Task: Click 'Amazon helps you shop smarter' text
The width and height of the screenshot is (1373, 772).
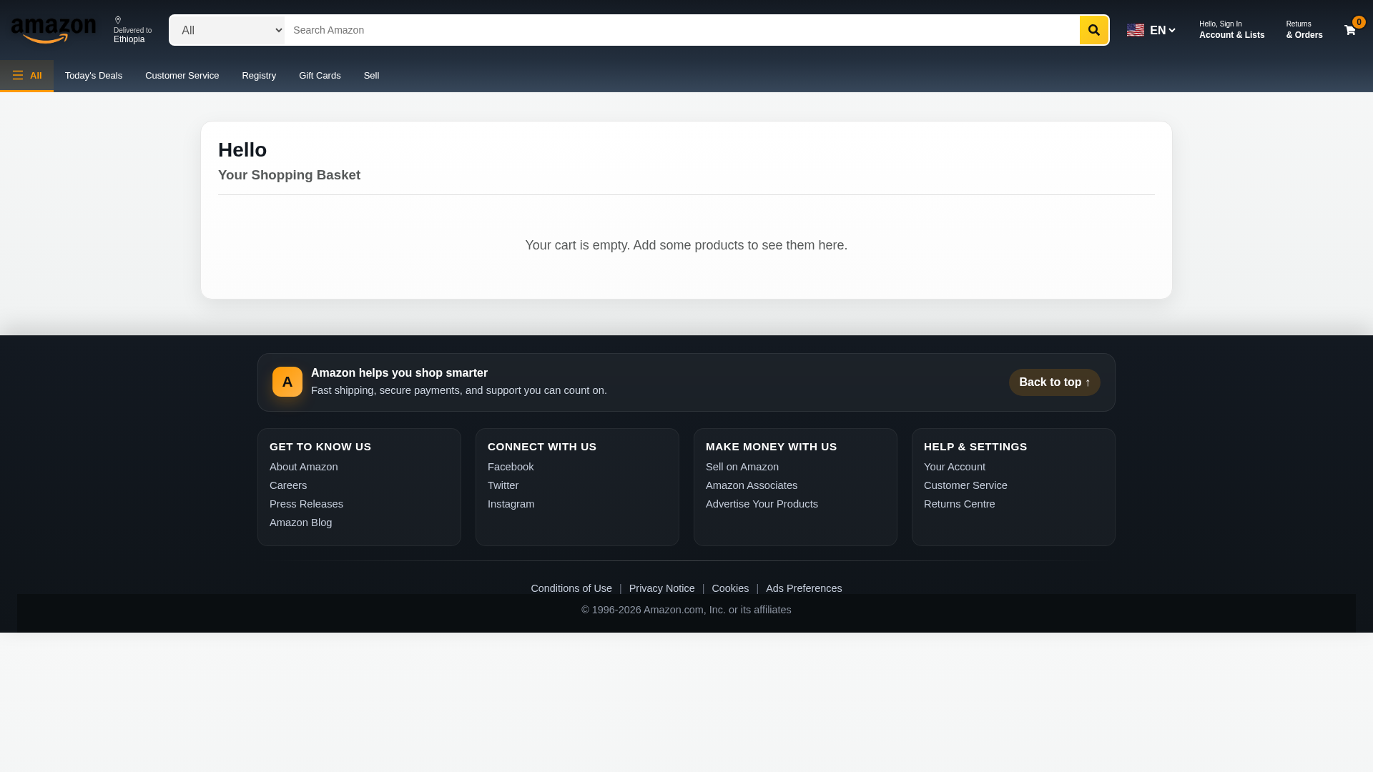Action: click(399, 373)
